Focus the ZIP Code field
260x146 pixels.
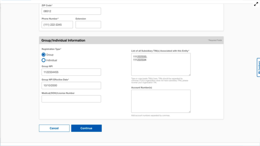(71, 11)
